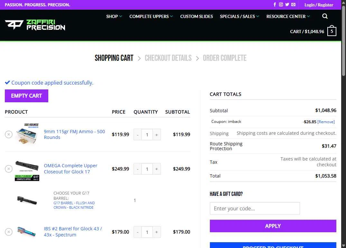The image size is (346, 248).
Task: Open IBS #2 Barrel Spectrum product link
Action: click(73, 232)
